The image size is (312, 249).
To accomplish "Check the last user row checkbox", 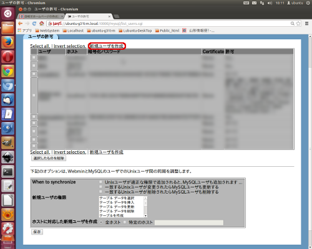I will click(x=34, y=146).
